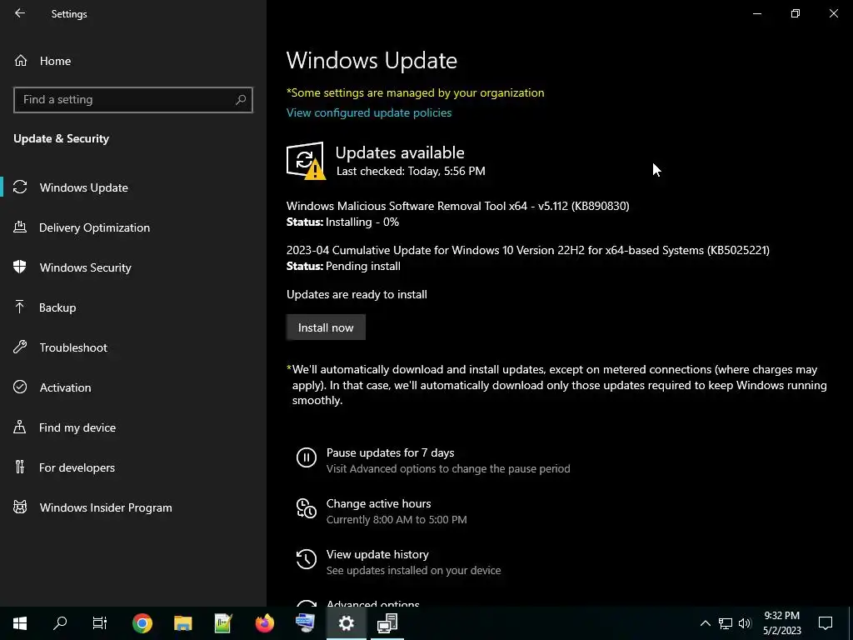The height and width of the screenshot is (640, 853).
Task: Click the search magnifier in Find a setting
Action: (241, 100)
